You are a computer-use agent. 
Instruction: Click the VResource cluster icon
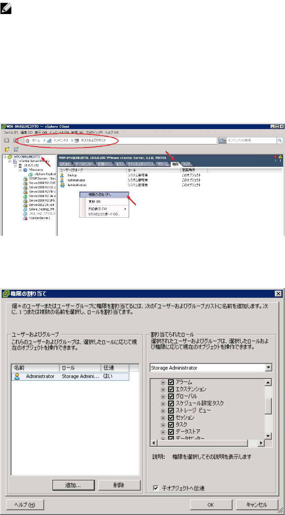[x=25, y=170]
